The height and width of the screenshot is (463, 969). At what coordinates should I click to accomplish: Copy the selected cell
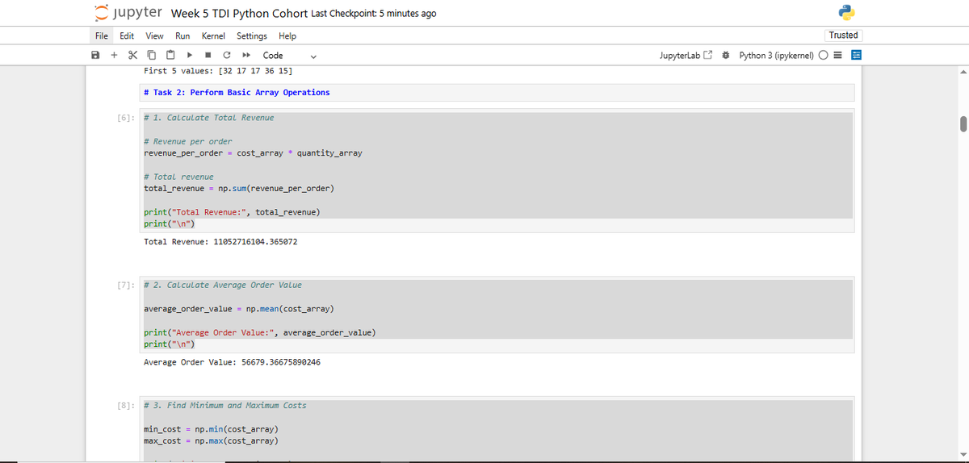tap(151, 56)
